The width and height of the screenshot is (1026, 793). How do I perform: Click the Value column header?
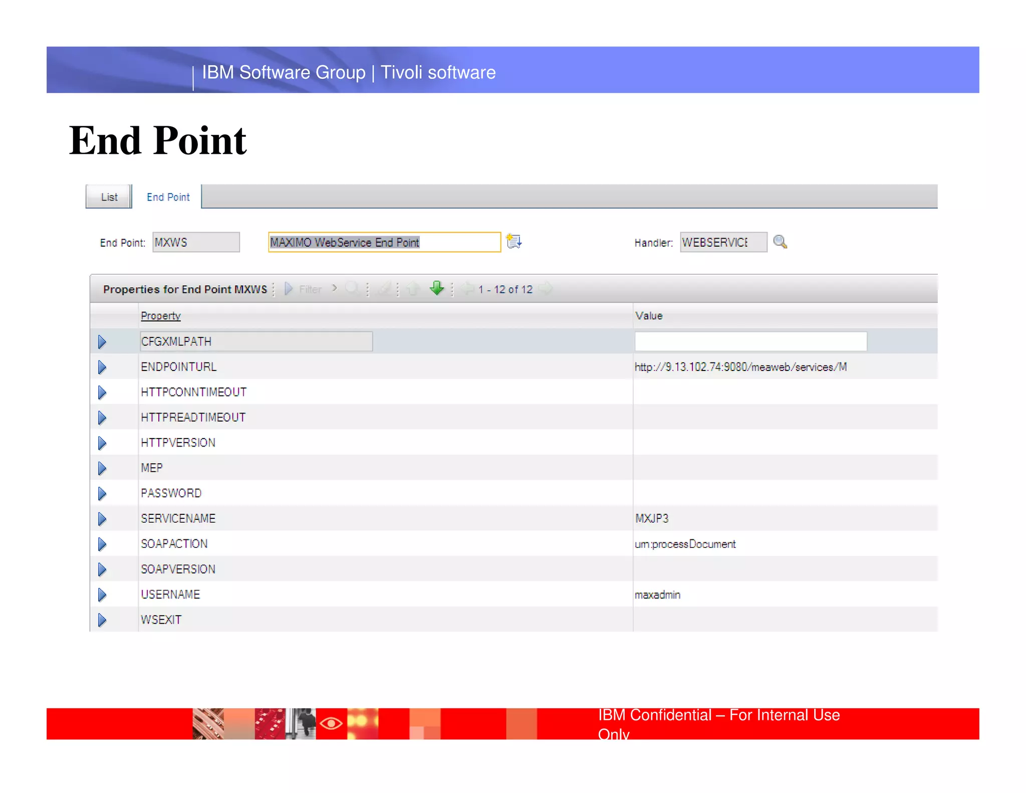pos(649,316)
